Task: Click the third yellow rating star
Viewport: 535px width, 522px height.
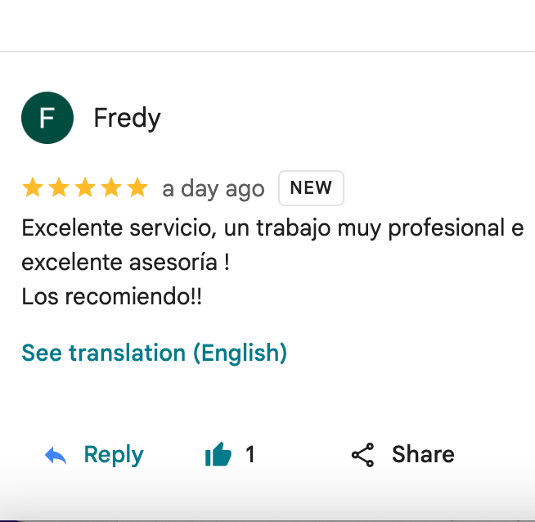Action: point(85,188)
